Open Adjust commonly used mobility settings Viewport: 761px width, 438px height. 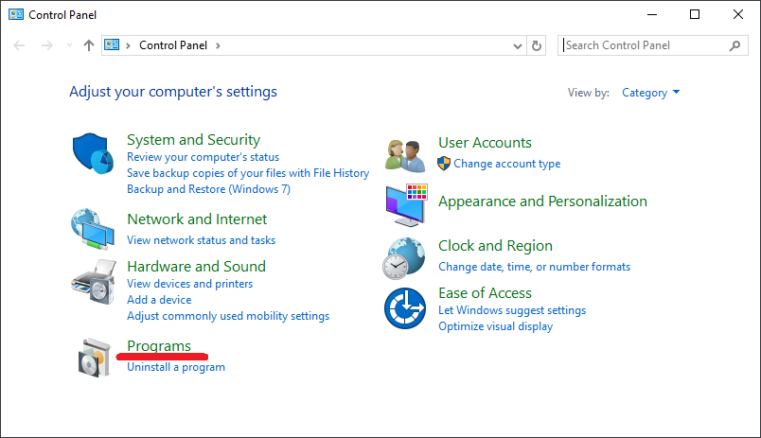click(228, 316)
